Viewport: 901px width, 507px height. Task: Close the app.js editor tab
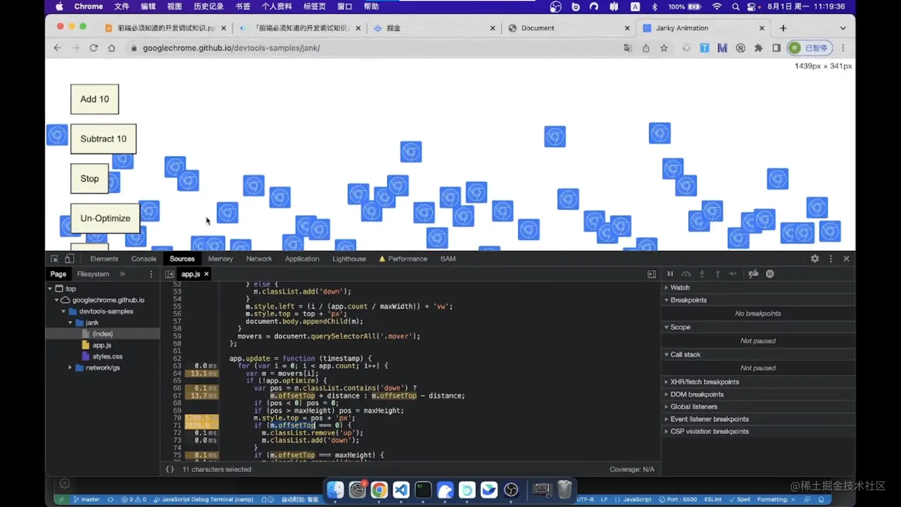(206, 274)
